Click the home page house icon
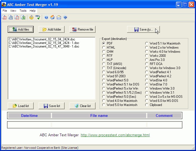The width and height of the screenshot is (196, 151). pos(52,17)
